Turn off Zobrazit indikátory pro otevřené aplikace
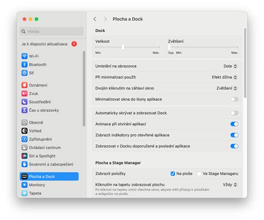264x220 pixels. 234,135
